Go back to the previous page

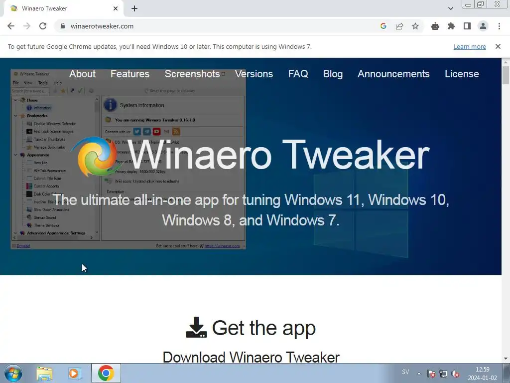point(11,26)
